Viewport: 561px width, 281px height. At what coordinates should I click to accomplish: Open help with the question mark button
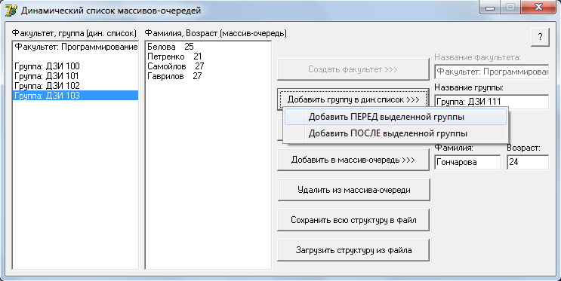(x=540, y=37)
